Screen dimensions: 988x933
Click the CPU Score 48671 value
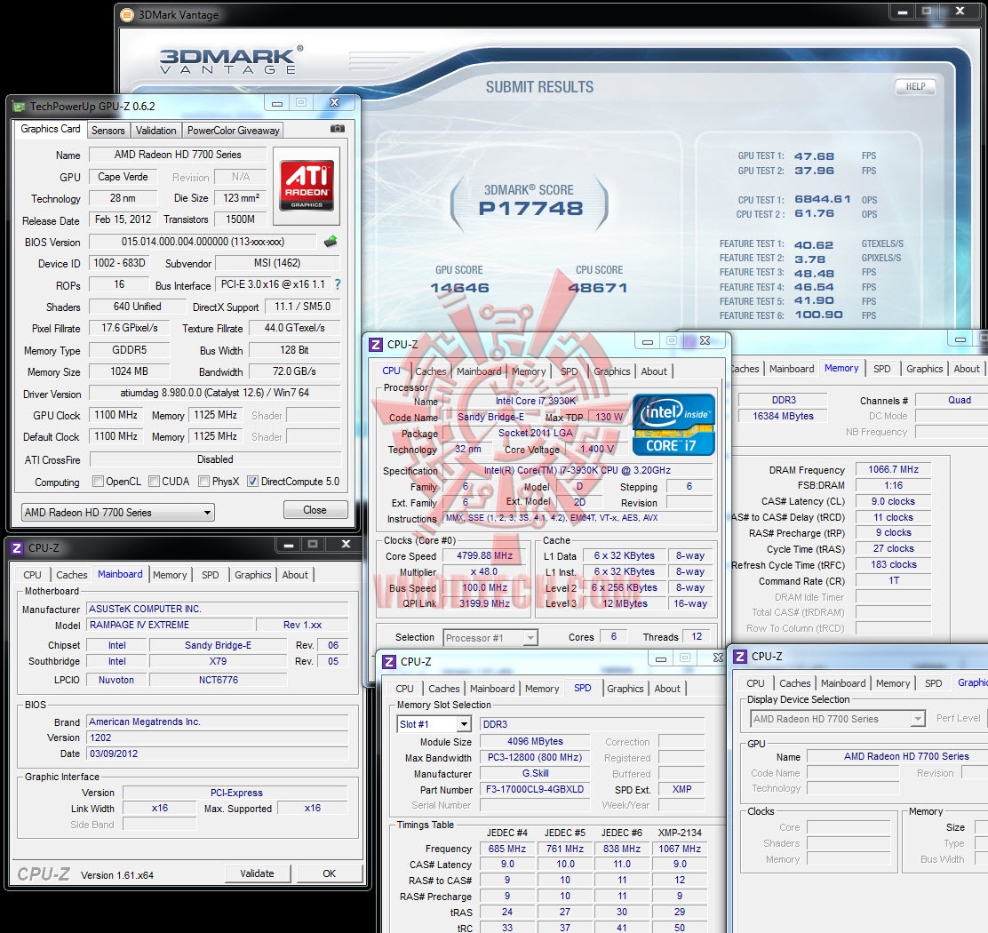click(598, 288)
